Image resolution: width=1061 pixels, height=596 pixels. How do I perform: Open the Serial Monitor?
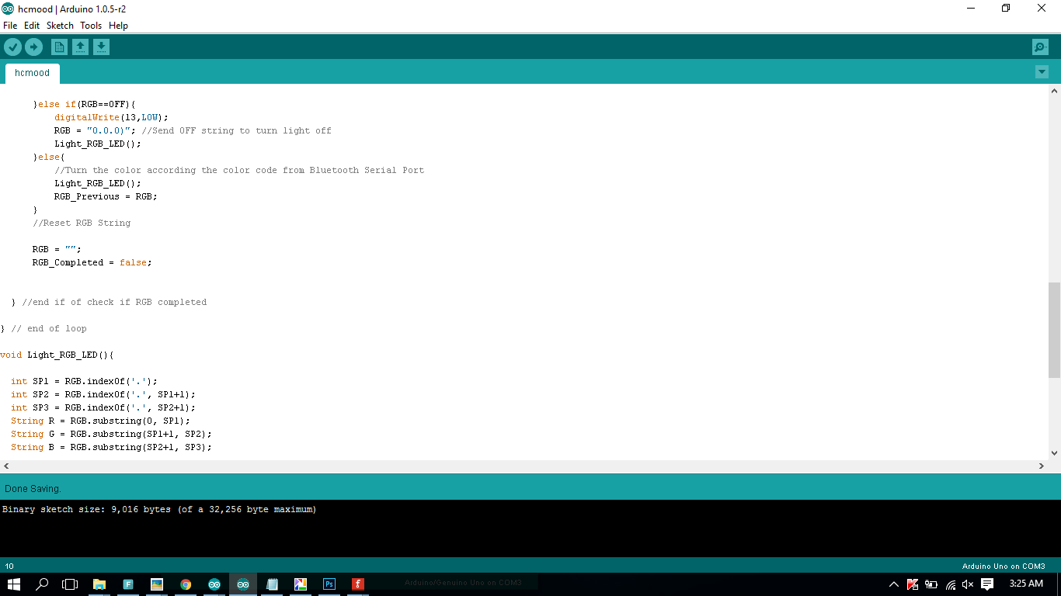(x=1040, y=47)
